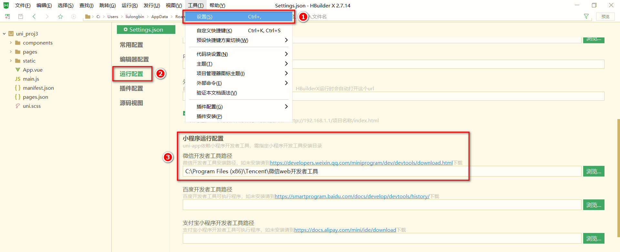
Task: Click the star bookmark icon
Action: (60, 16)
